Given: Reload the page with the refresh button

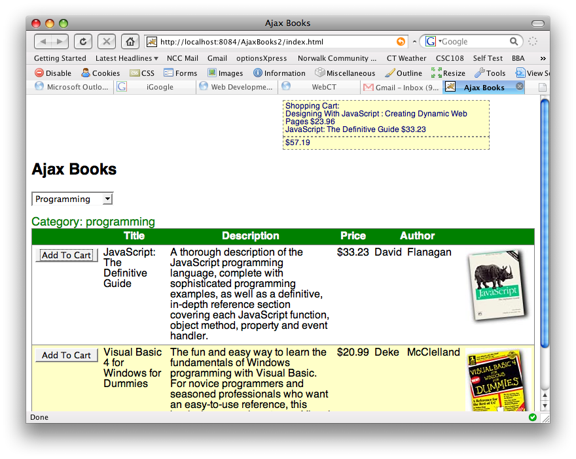Looking at the screenshot, I should pyautogui.click(x=83, y=41).
